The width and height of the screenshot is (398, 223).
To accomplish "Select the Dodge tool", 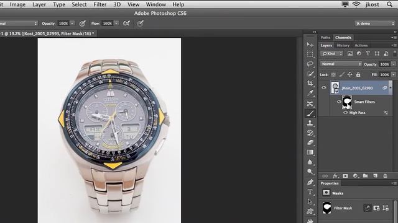I will tap(310, 172).
